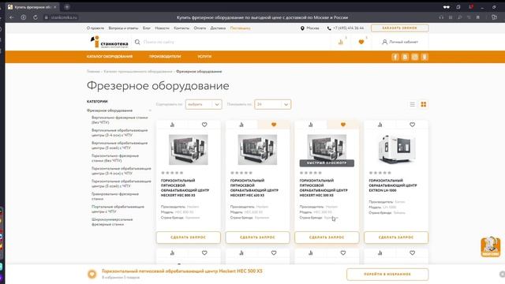505x284 pixels.
Task: Switch to list view layout
Action: pyautogui.click(x=412, y=104)
